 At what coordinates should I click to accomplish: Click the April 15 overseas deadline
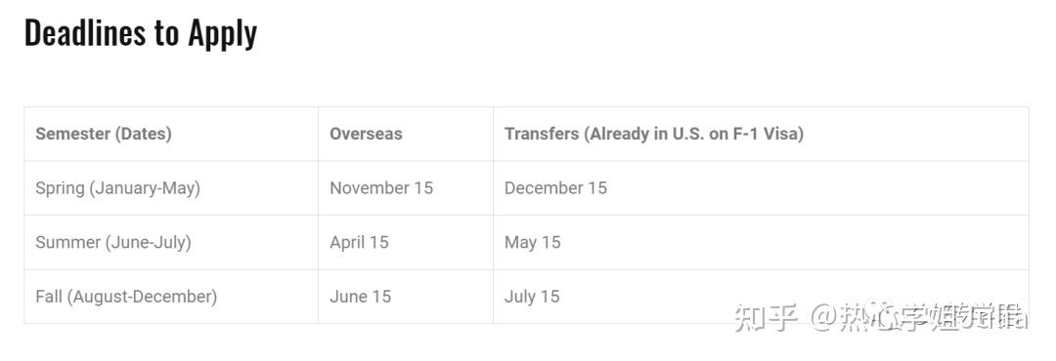coord(359,243)
